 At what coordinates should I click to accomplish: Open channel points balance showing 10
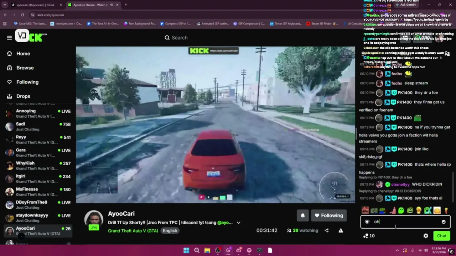pos(369,236)
